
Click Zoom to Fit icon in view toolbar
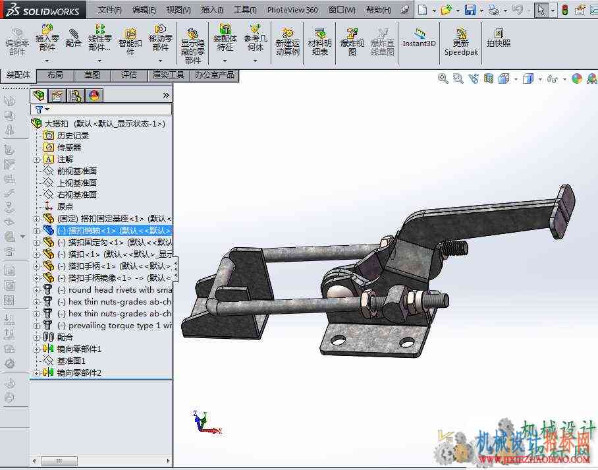click(443, 79)
